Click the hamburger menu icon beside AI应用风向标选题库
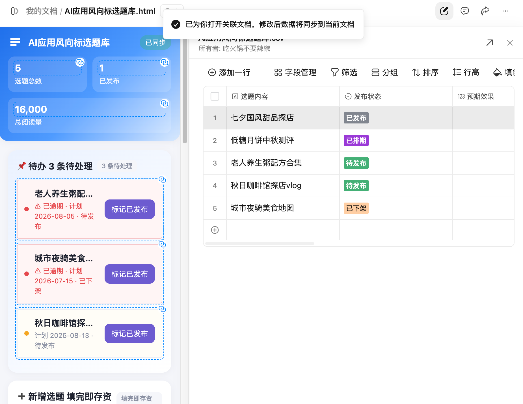523x404 pixels. (15, 42)
